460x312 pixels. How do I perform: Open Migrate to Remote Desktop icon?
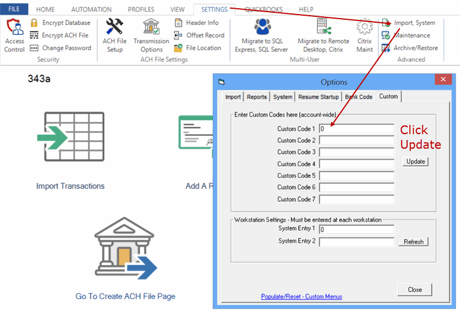(323, 27)
